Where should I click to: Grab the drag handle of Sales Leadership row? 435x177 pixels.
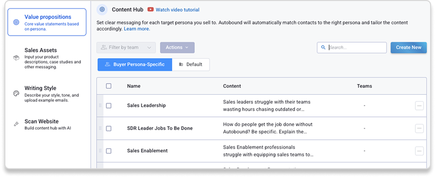[100, 106]
